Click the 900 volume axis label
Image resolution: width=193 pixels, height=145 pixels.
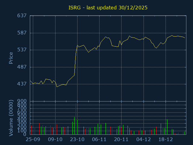(22, 101)
